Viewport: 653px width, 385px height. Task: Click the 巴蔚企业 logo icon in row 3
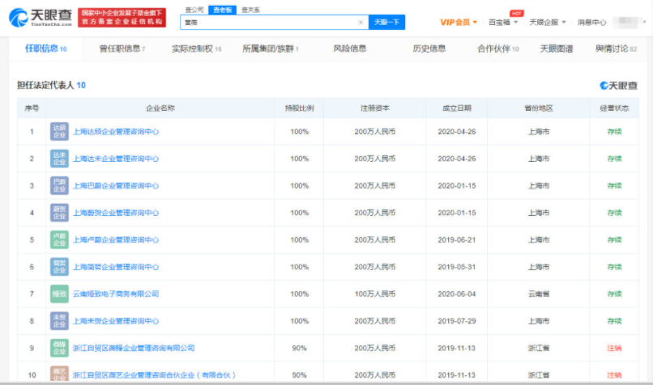click(x=60, y=185)
